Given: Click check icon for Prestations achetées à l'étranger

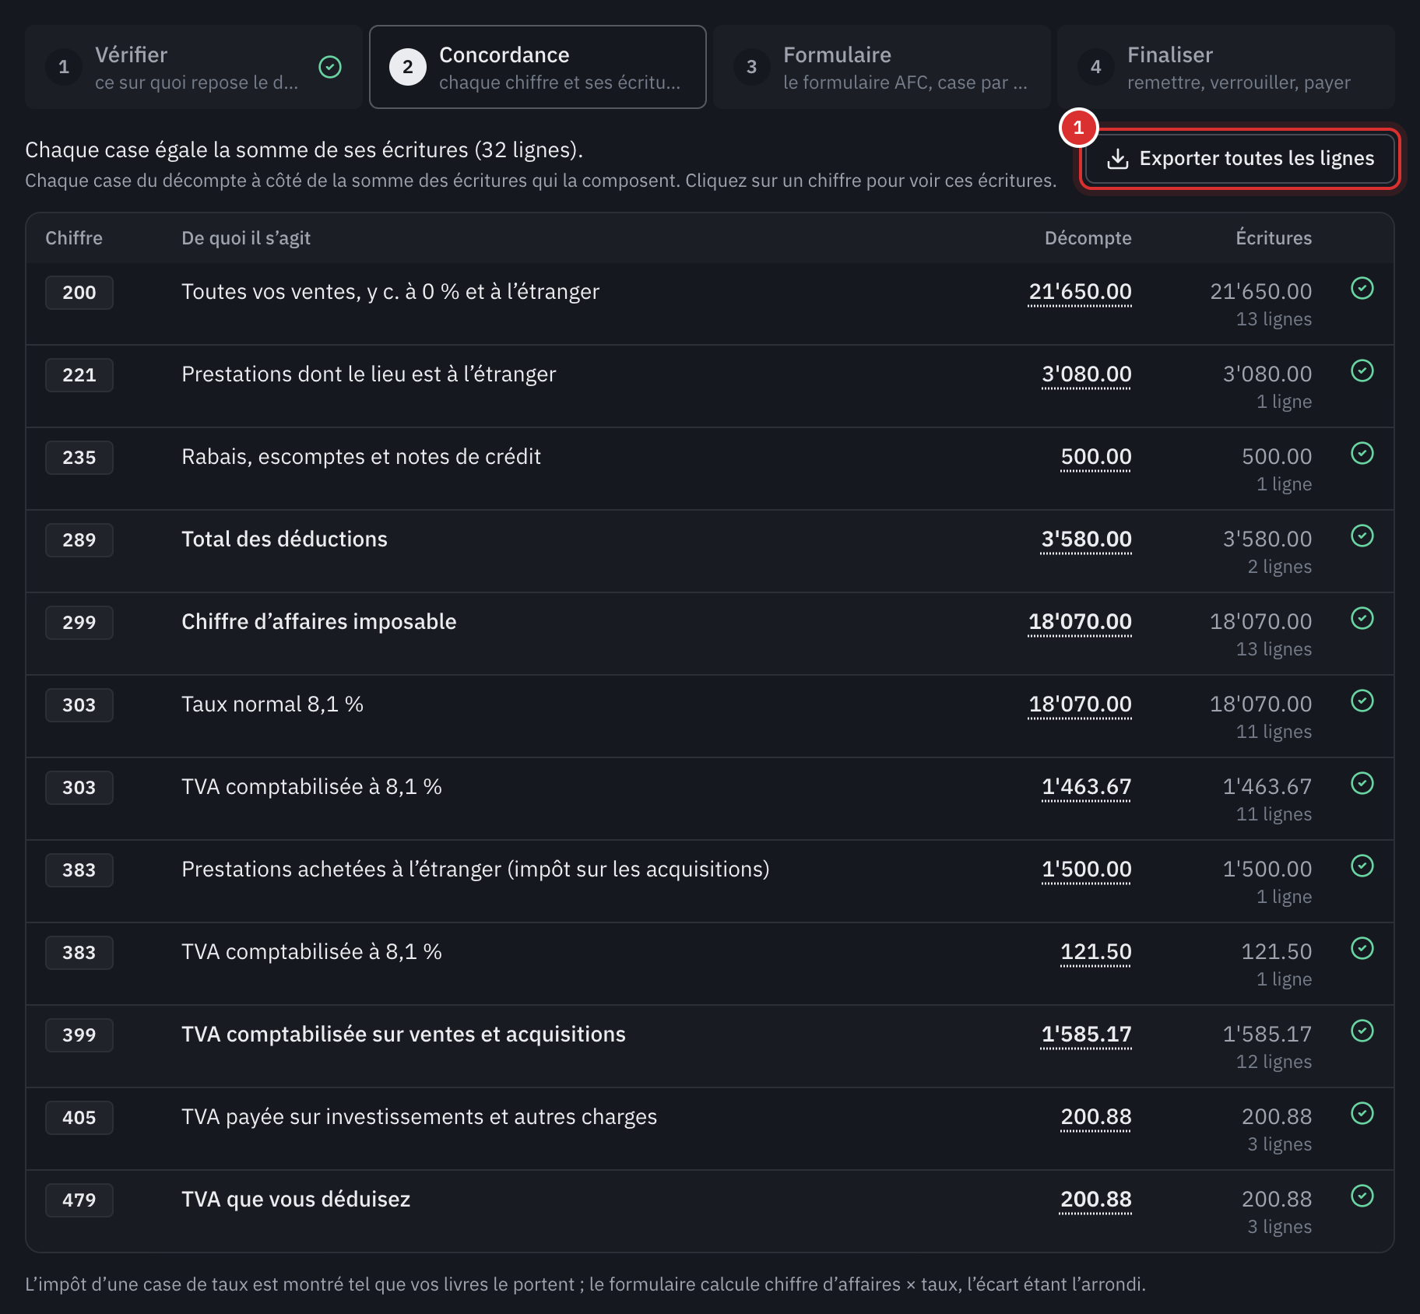Looking at the screenshot, I should (x=1362, y=866).
